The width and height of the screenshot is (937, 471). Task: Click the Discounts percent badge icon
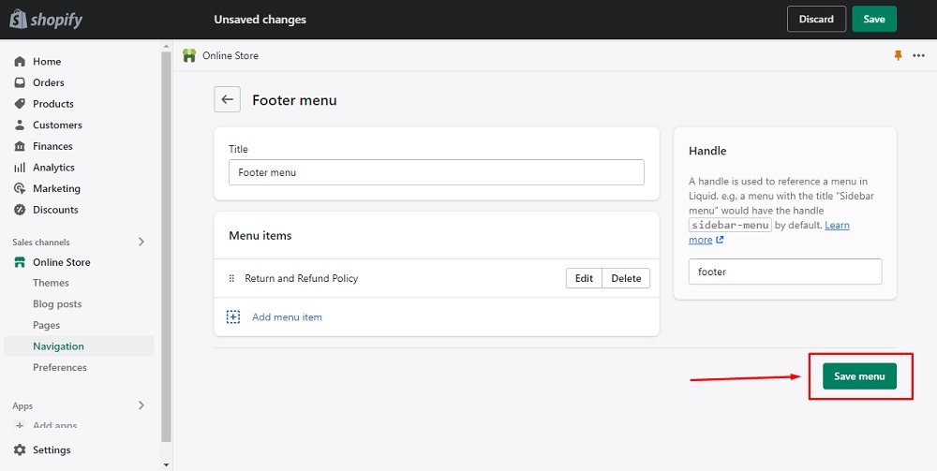point(20,210)
